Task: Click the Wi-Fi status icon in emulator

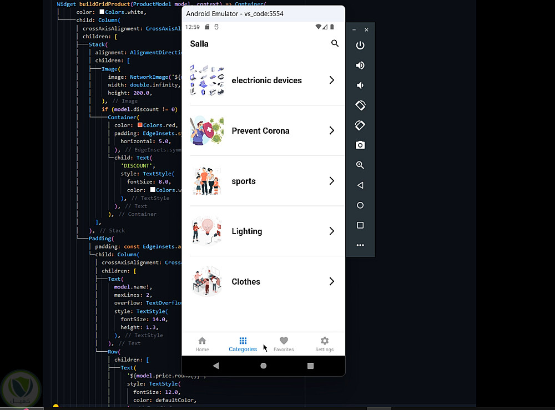Action: (318, 27)
